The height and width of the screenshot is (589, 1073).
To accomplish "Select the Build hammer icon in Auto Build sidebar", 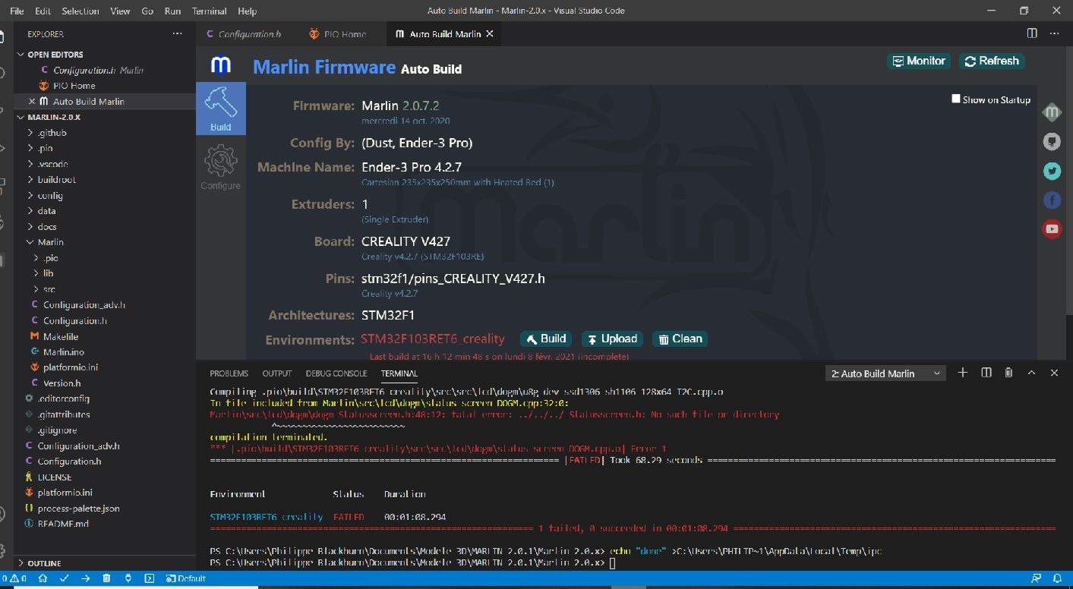I will pos(220,109).
